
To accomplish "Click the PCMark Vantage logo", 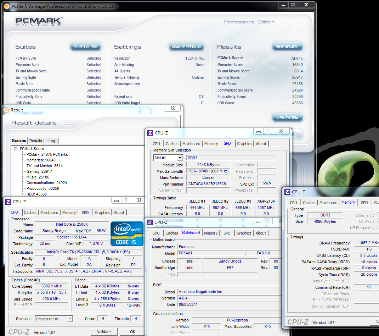I will point(39,21).
